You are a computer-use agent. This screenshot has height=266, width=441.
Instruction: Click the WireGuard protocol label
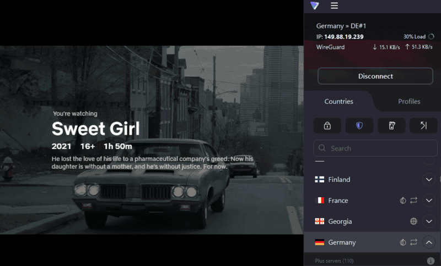click(x=330, y=47)
